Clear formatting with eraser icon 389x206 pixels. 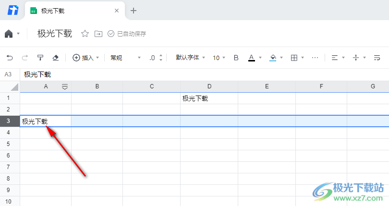pos(56,58)
